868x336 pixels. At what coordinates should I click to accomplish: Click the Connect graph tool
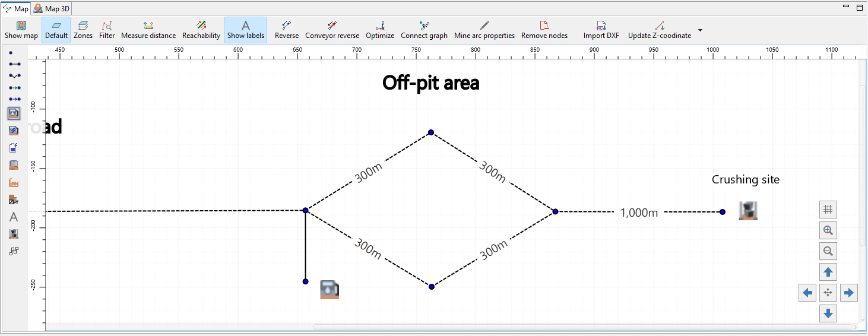pos(424,30)
